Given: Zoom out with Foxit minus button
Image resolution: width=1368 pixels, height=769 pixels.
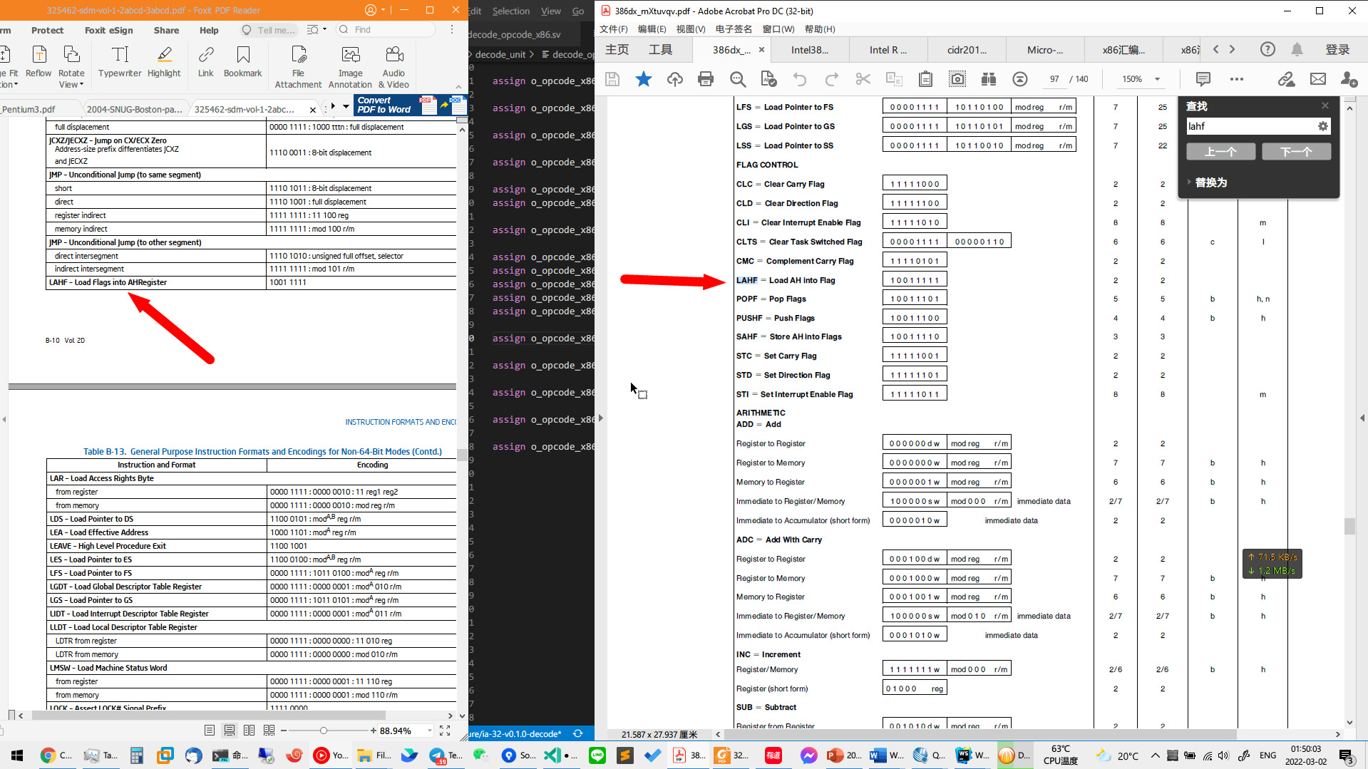Looking at the screenshot, I should pos(284,731).
